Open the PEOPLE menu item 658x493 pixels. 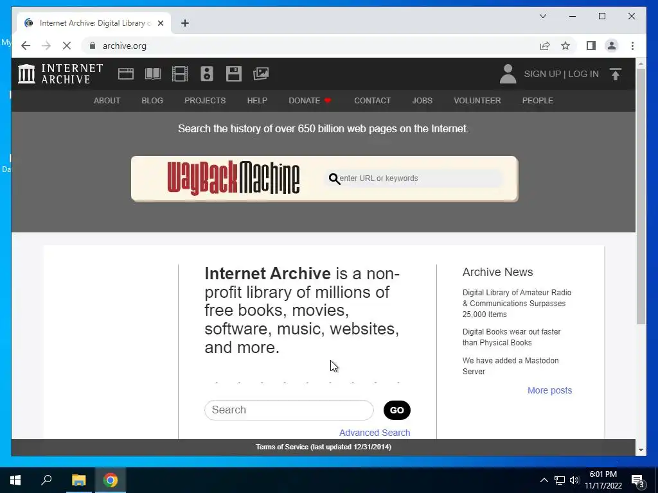tap(538, 101)
